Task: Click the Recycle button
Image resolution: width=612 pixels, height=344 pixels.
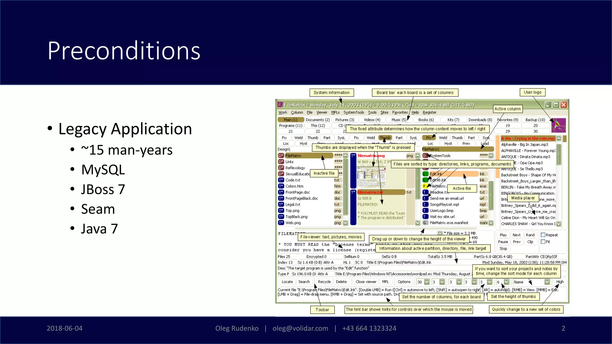Action: point(324,282)
